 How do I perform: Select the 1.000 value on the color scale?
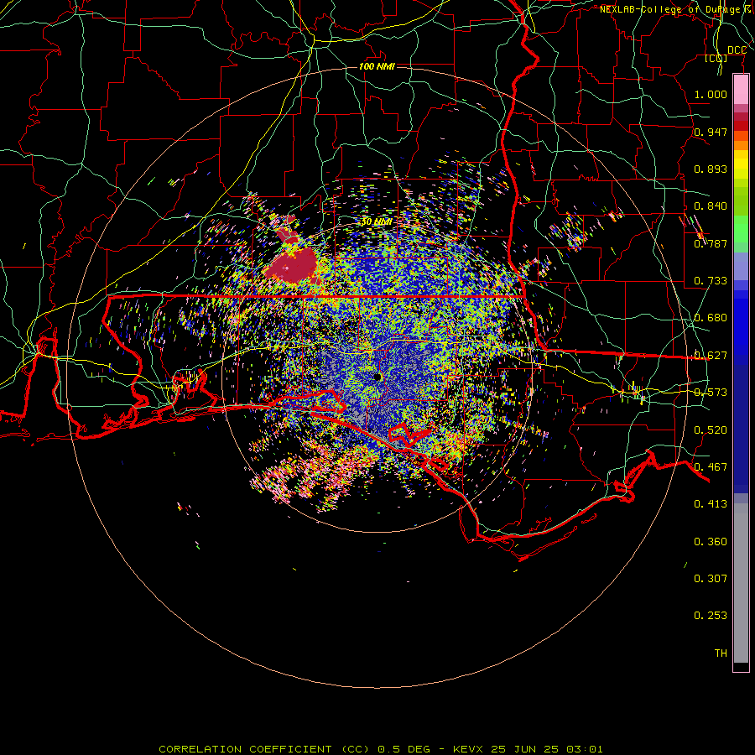(x=711, y=94)
